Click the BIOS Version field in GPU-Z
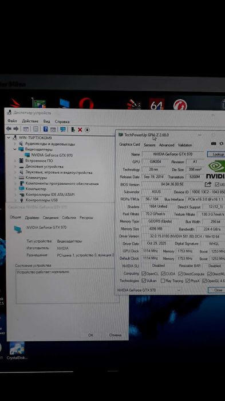 (x=173, y=184)
